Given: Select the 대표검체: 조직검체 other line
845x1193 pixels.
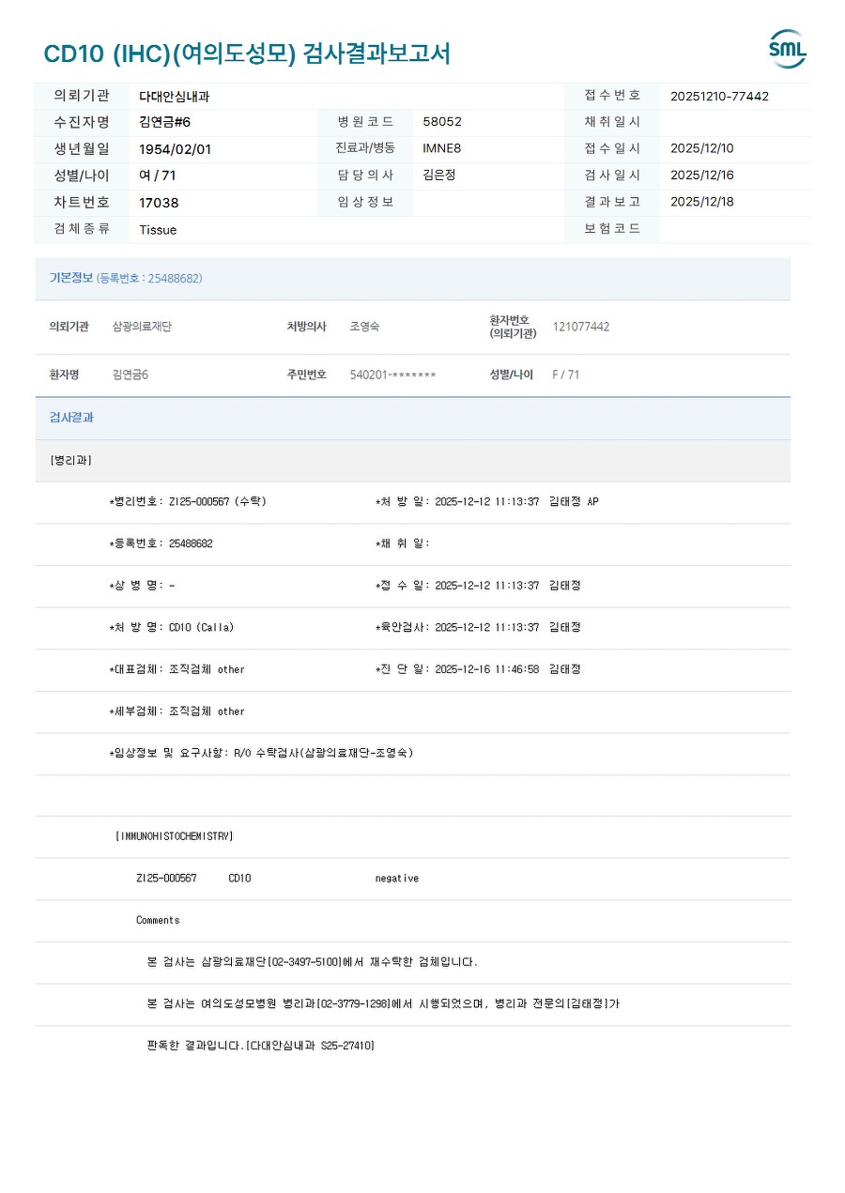Looking at the screenshot, I should point(177,669).
